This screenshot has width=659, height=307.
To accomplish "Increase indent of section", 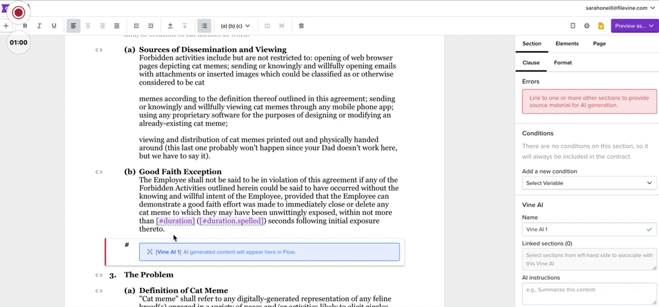I will [x=151, y=26].
